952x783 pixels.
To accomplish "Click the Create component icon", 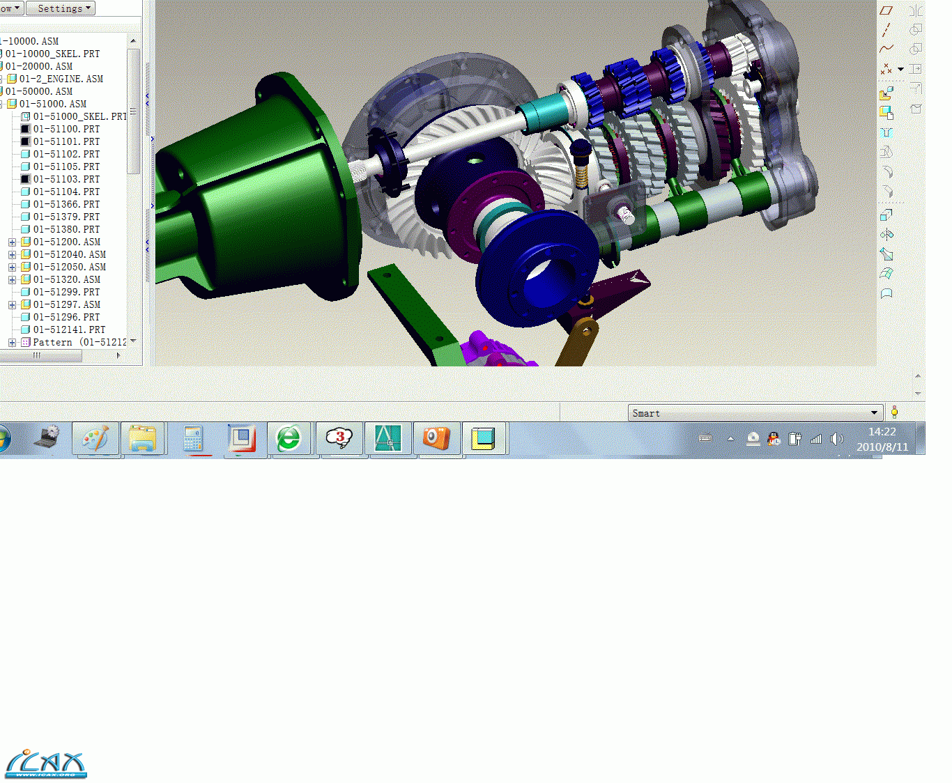I will (886, 112).
